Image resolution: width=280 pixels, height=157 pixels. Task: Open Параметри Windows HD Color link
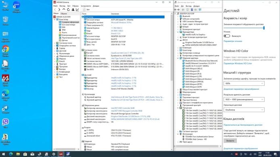click(x=238, y=64)
